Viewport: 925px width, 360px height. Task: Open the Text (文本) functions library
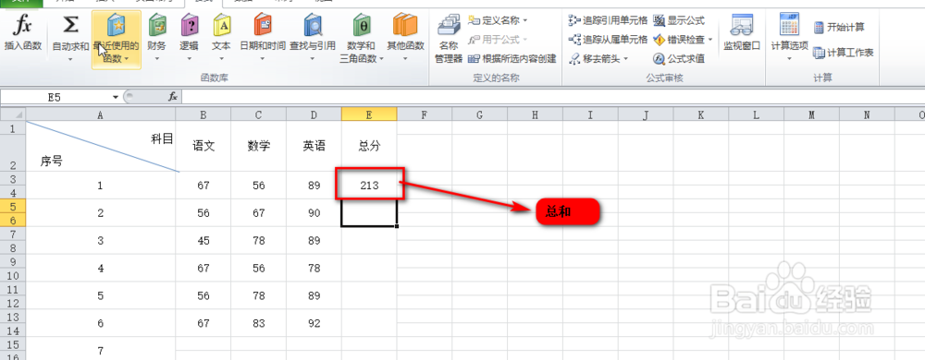221,38
